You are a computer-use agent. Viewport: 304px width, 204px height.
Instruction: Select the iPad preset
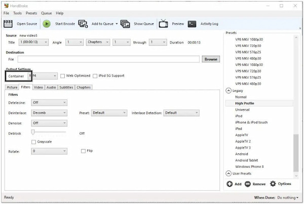(x=239, y=129)
